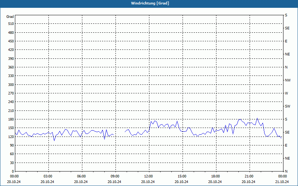Click the '300' y-axis value
Image resolution: width=298 pixels, height=186 pixels.
click(11, 85)
